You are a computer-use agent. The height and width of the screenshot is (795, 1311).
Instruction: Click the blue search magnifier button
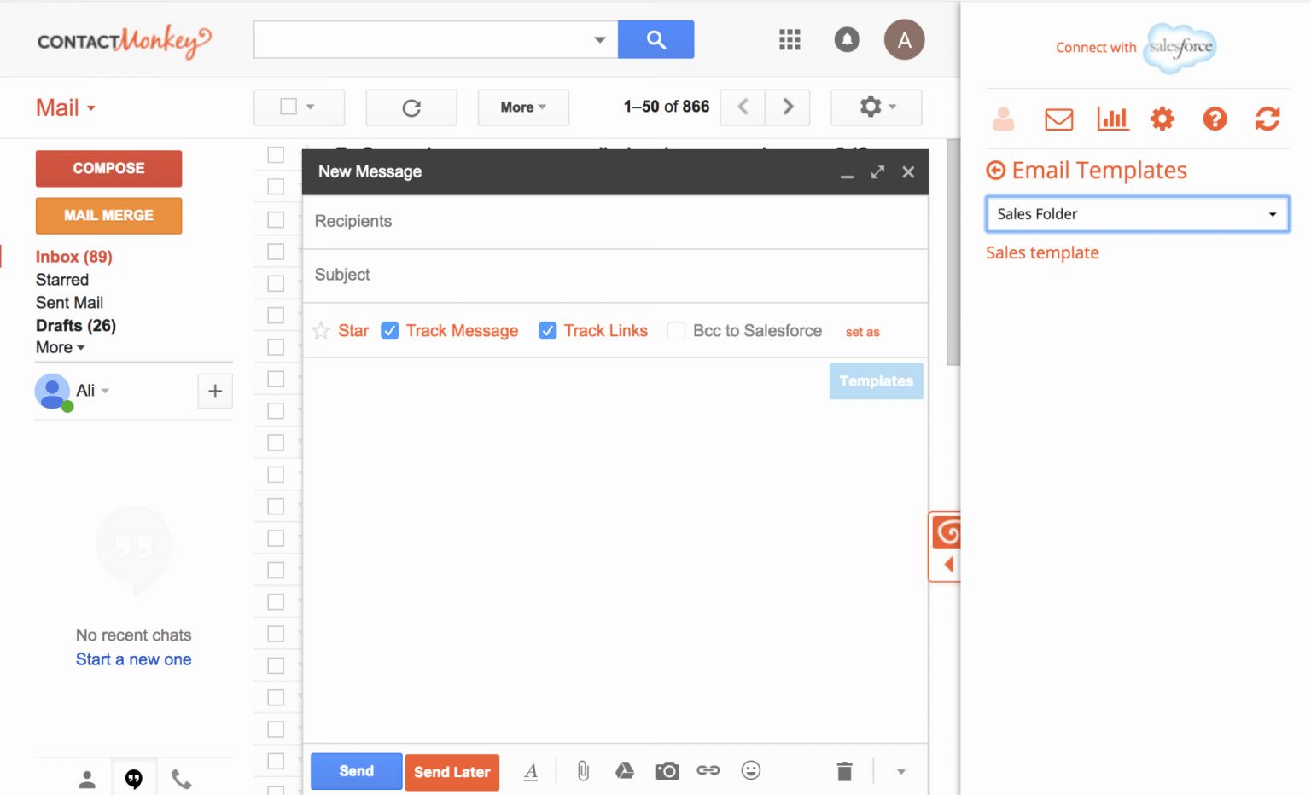[x=655, y=39]
